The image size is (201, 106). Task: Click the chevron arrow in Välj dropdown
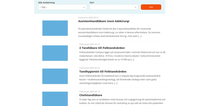[84, 7]
